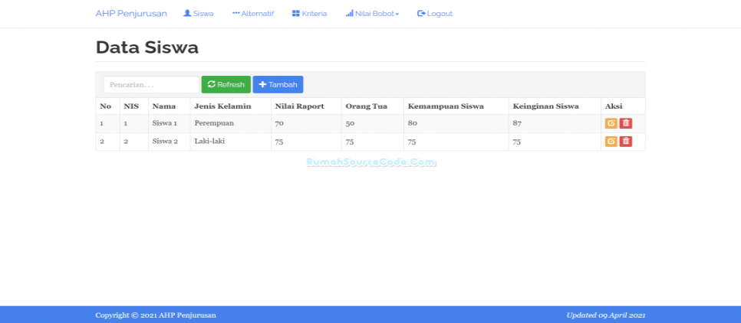Edit the Siswa 1 row
The image size is (741, 323).
click(x=611, y=123)
